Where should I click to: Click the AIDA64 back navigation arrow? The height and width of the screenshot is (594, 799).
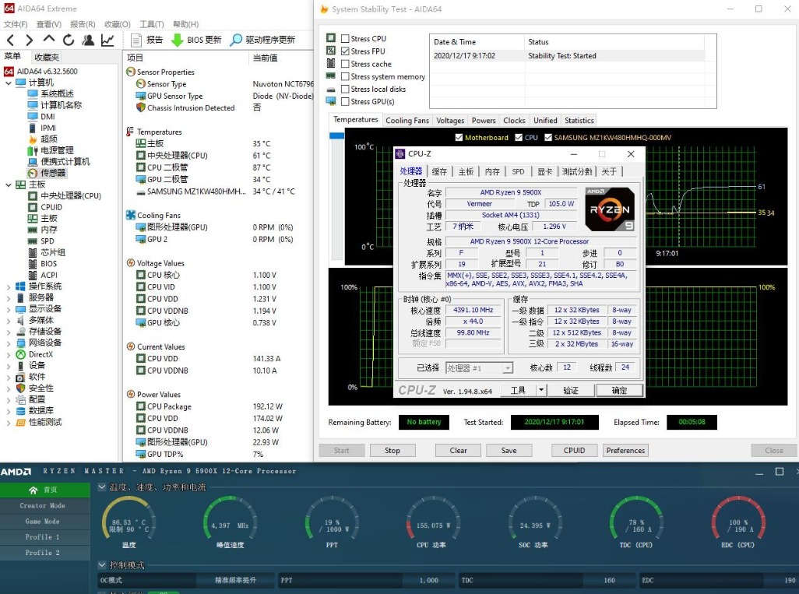click(x=11, y=40)
